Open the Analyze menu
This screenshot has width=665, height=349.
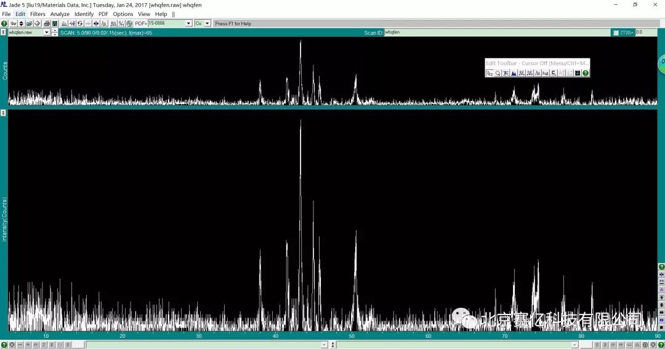[x=60, y=14]
